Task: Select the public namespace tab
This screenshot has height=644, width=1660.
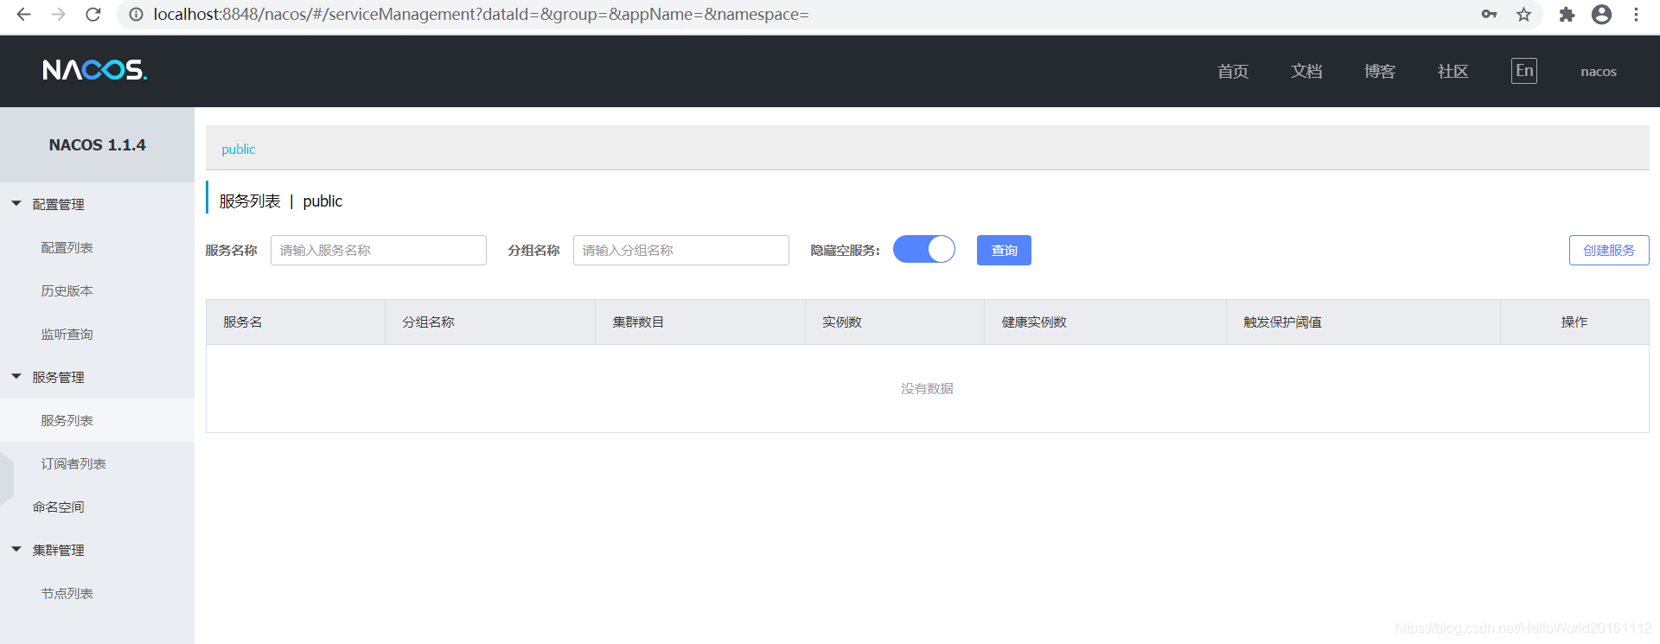Action: [x=239, y=149]
